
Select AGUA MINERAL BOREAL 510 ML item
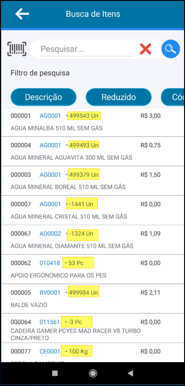tap(93, 181)
